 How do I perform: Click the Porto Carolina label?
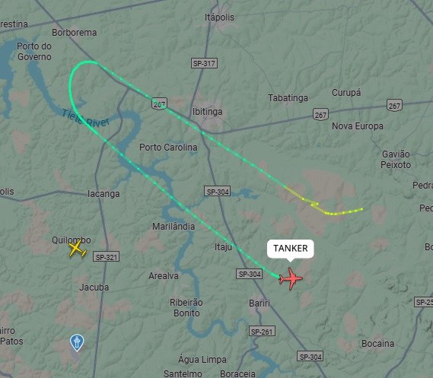coord(168,147)
